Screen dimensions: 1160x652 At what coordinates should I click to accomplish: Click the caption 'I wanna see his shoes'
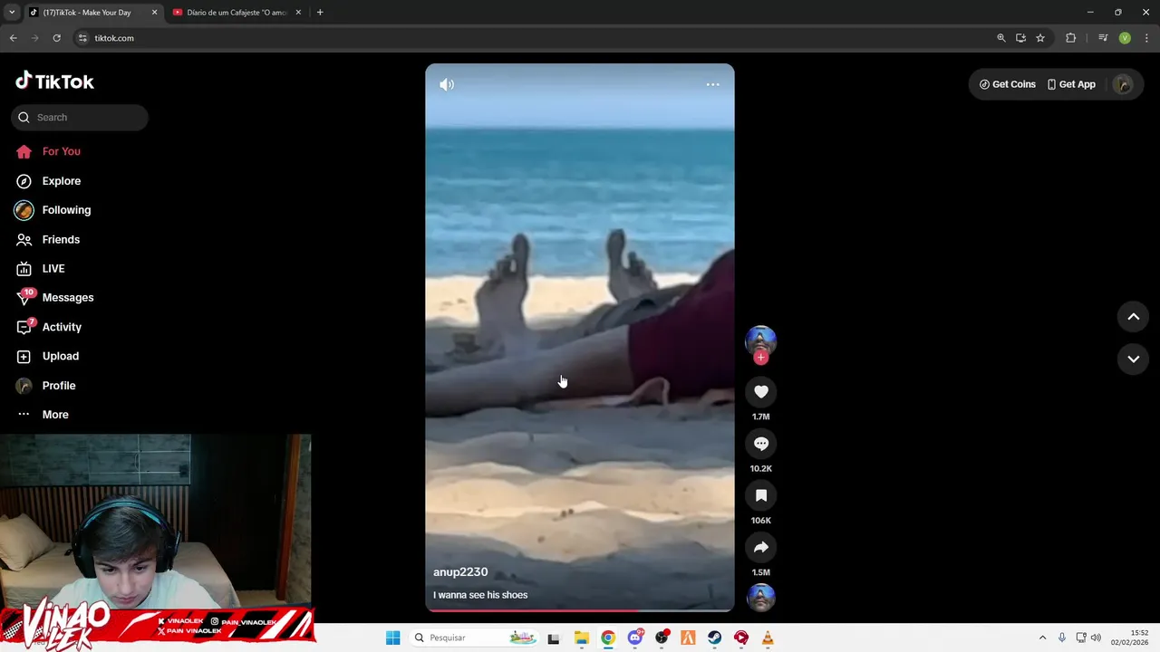480,595
